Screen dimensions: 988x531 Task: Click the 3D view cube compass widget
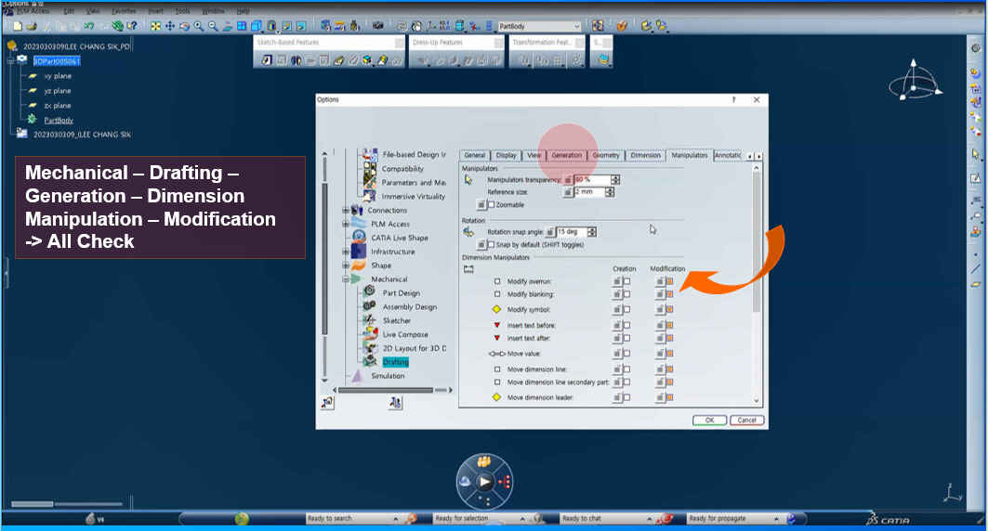click(916, 84)
